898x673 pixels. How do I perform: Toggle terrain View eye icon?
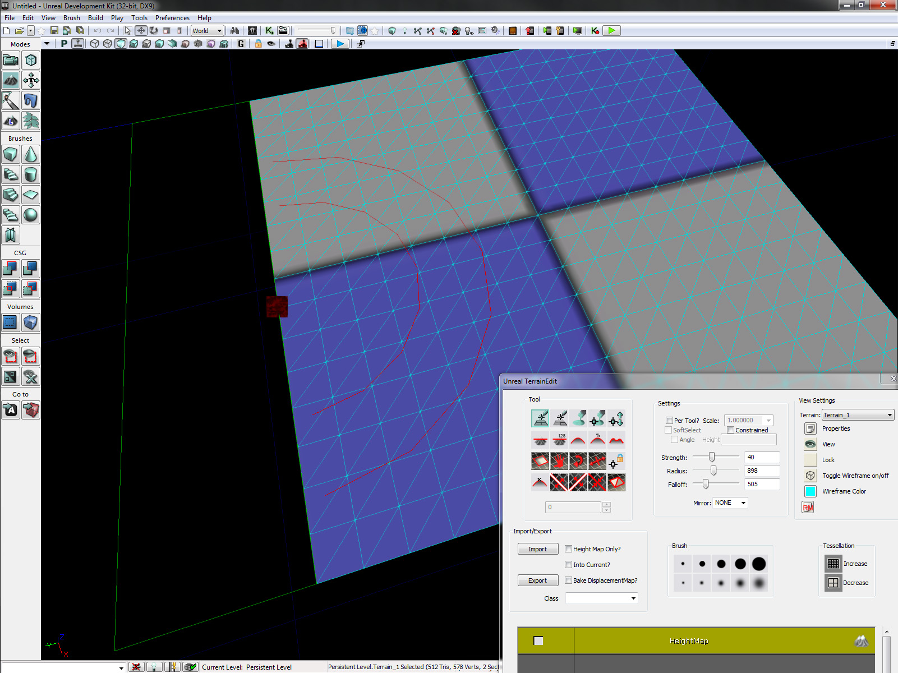pos(810,444)
